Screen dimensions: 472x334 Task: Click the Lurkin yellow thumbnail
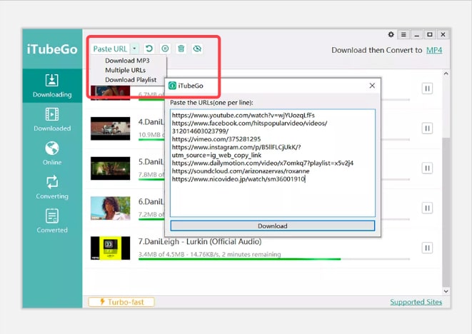click(x=111, y=248)
